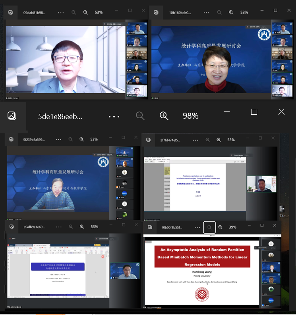Click the photo icon beside 9f239b8a599 title
Viewport: 296px width, 315px height.
(x=11, y=140)
